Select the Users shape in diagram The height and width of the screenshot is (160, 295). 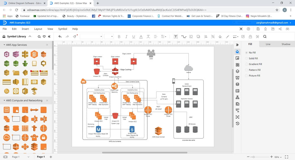[x=151, y=53]
